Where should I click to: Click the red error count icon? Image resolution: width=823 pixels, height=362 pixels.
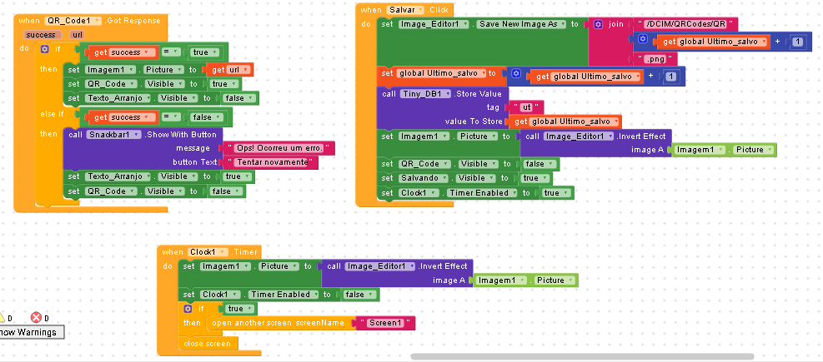point(36,317)
